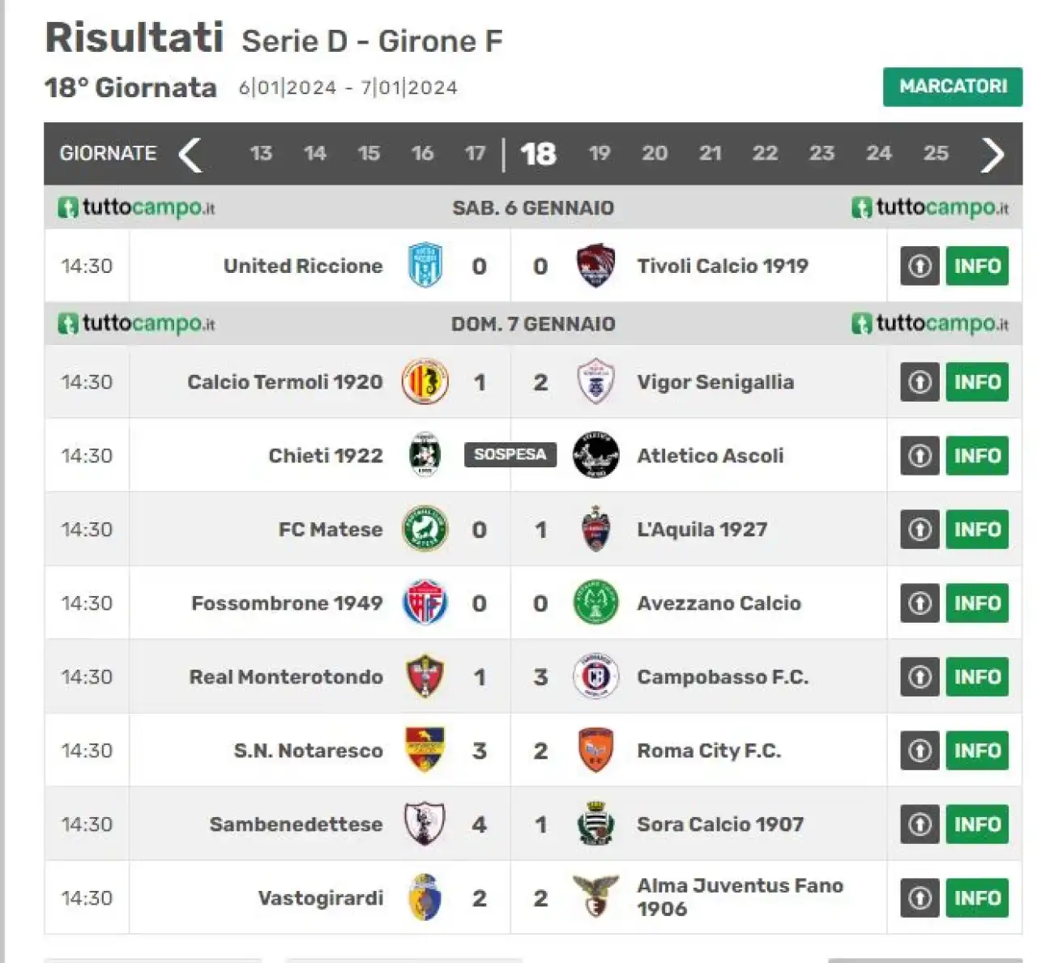This screenshot has width=1037, height=963.
Task: Open INFO for Vastogirardi match
Action: 977,897
